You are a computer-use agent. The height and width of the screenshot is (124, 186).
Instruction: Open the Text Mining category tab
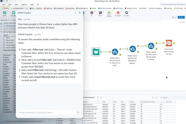pyautogui.click(x=118, y=8)
